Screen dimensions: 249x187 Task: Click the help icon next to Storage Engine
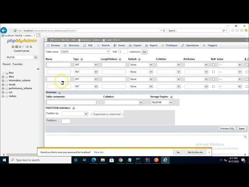click(x=171, y=97)
